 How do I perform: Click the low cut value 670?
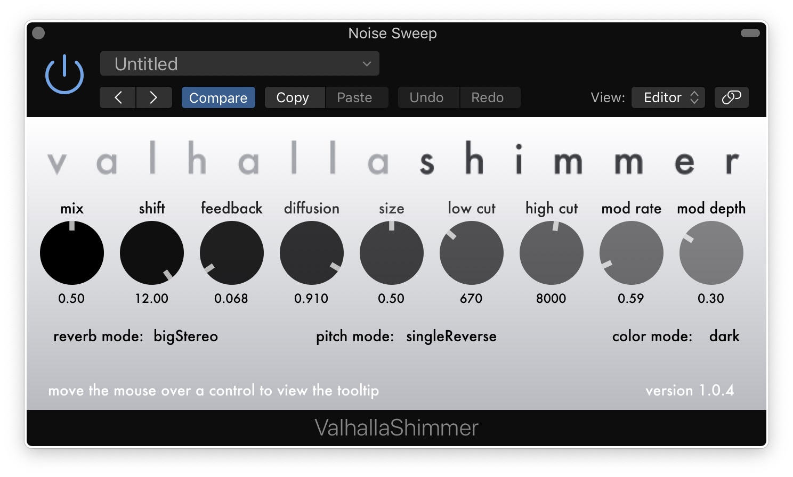(471, 298)
